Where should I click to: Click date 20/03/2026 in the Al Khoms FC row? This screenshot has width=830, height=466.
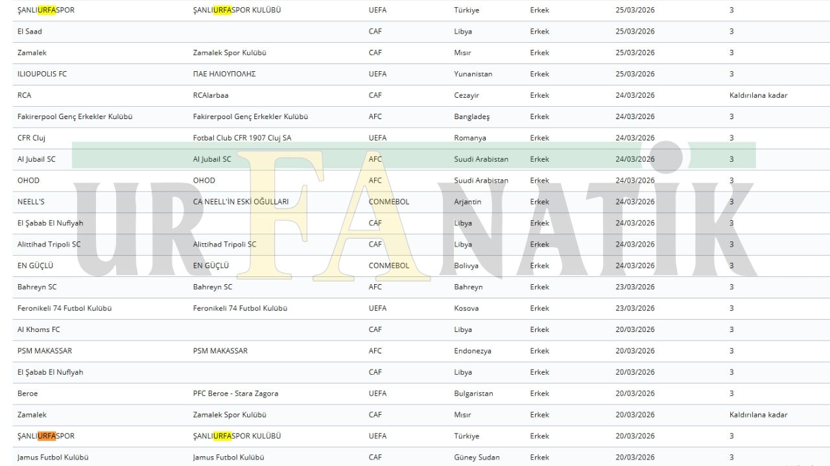(x=635, y=329)
